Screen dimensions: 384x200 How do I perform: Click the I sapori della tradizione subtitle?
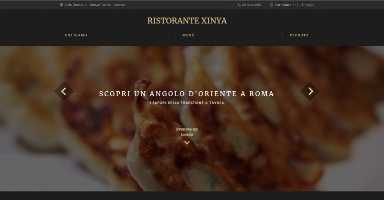click(187, 103)
